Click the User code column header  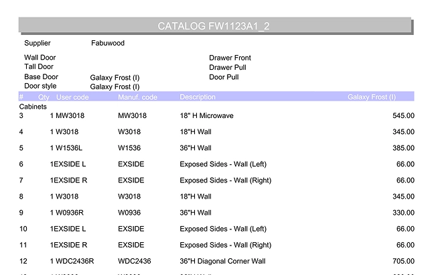[72, 97]
